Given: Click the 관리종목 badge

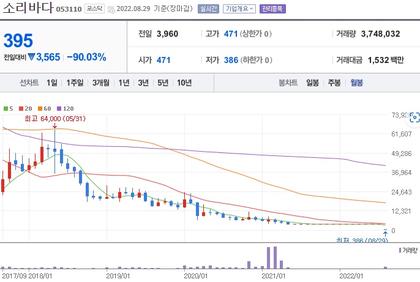Looking at the screenshot, I should click(x=272, y=9).
